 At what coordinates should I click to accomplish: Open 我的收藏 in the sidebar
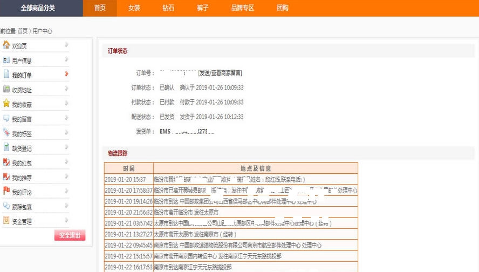pyautogui.click(x=22, y=105)
